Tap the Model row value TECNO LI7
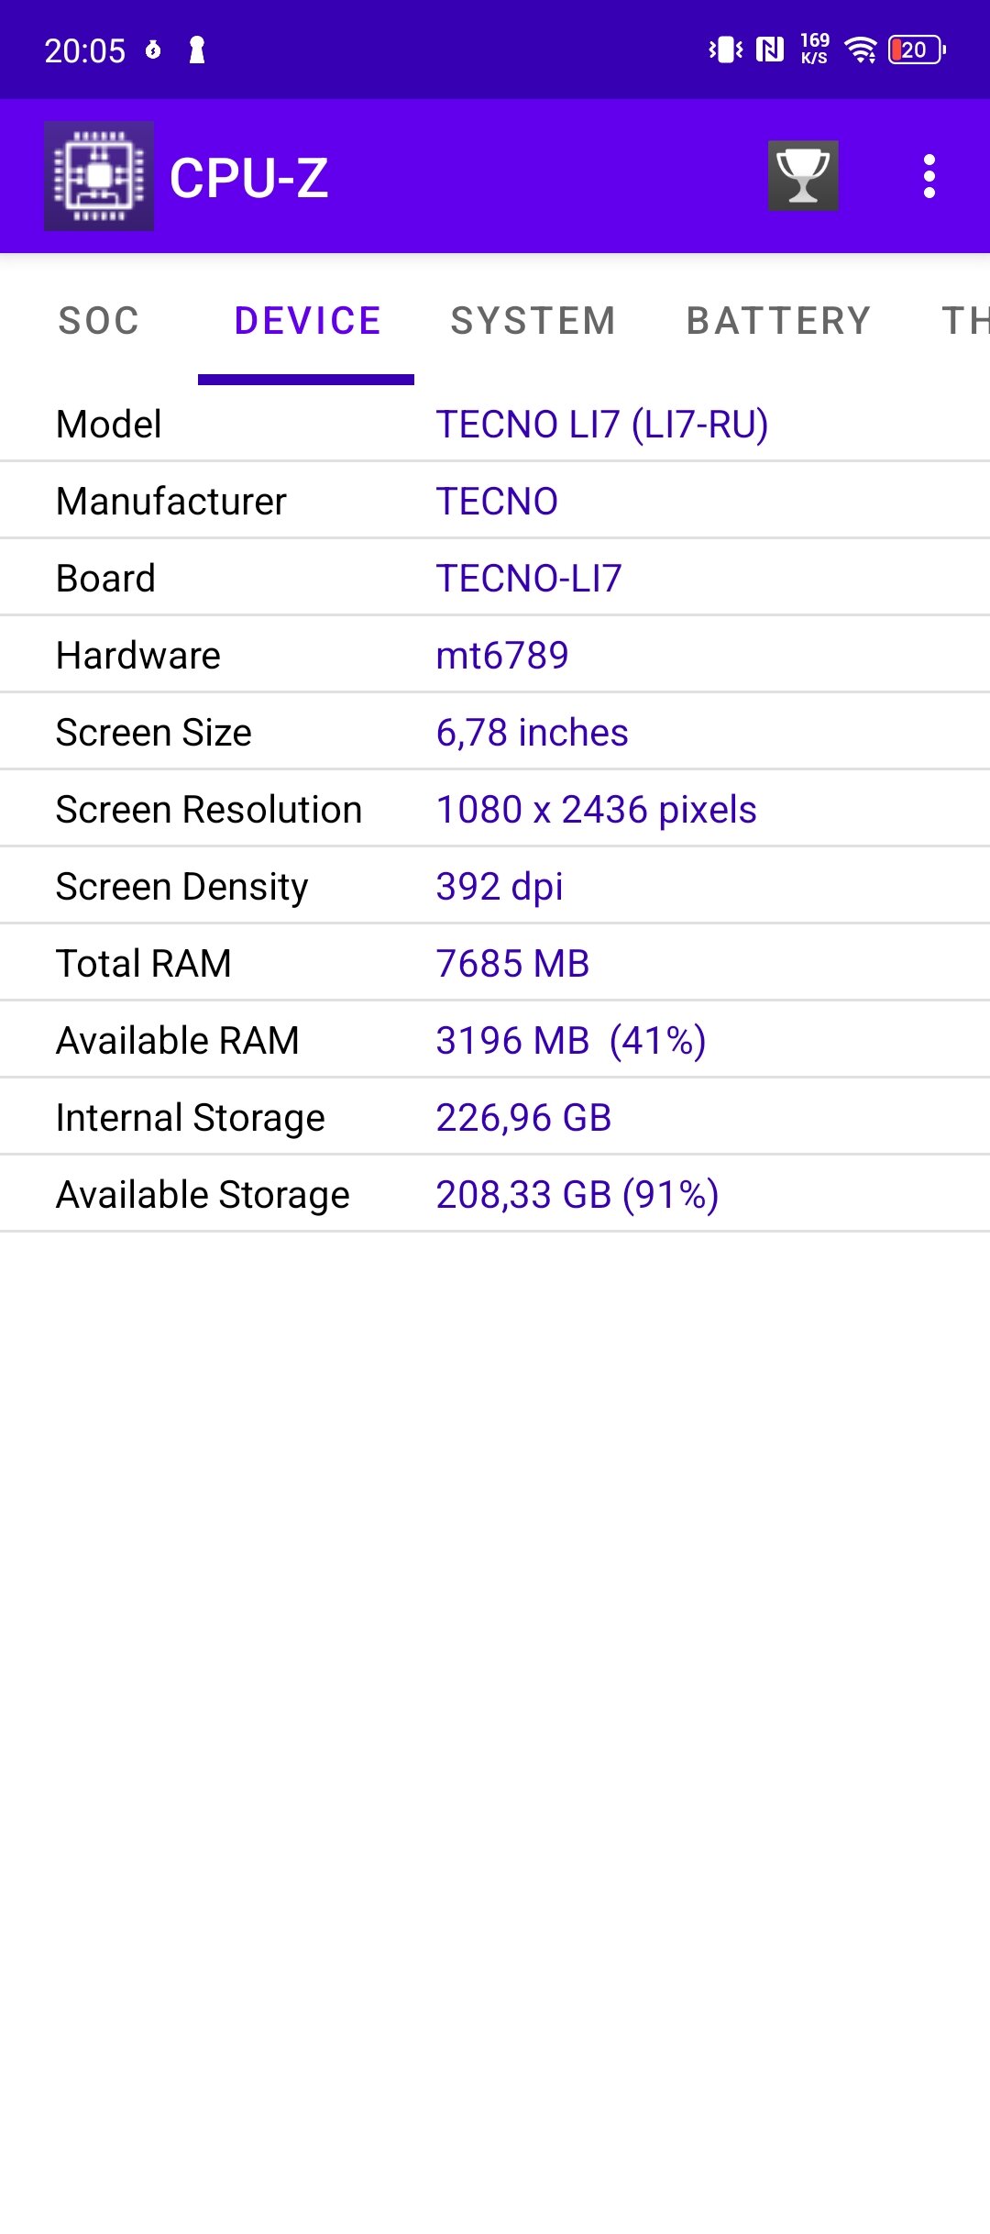Viewport: 990px width, 2234px height. (x=602, y=425)
